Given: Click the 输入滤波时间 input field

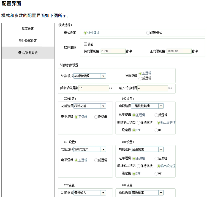Looking at the screenshot, I should [x=152, y=88].
